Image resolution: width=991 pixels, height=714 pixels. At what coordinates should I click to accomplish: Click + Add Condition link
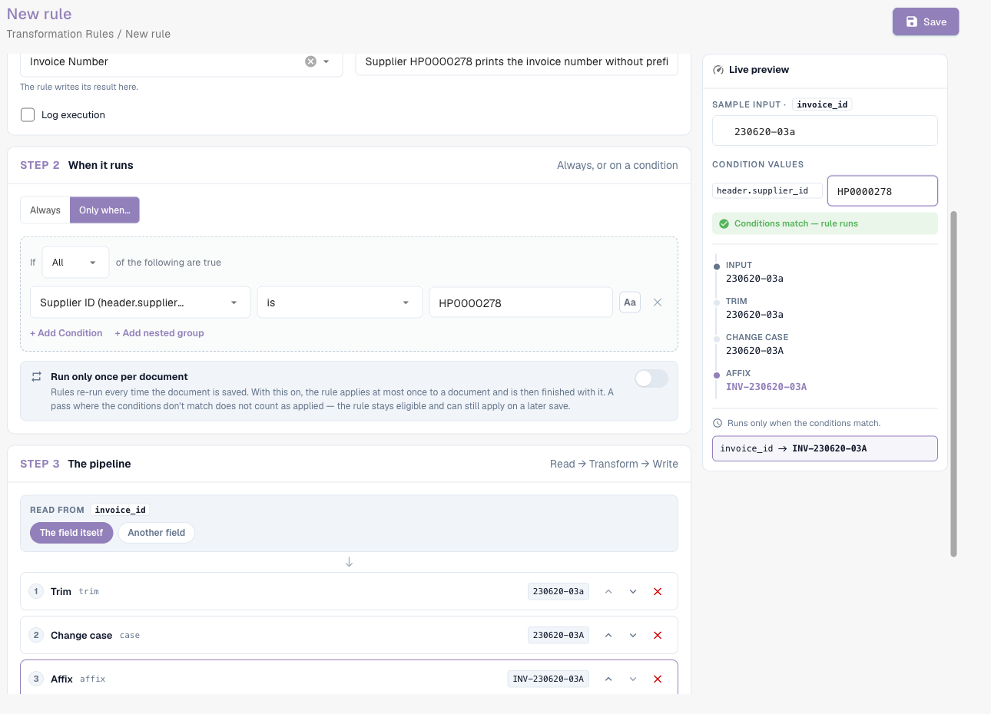[x=66, y=333]
